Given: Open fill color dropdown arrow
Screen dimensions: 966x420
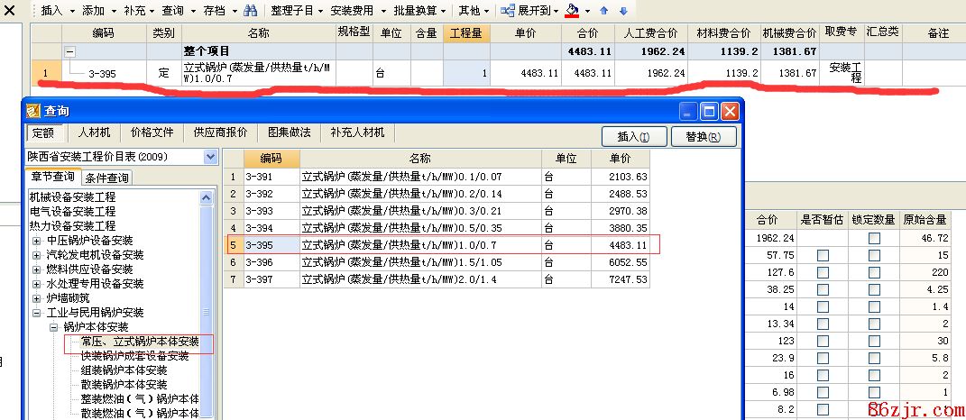Looking at the screenshot, I should point(587,11).
